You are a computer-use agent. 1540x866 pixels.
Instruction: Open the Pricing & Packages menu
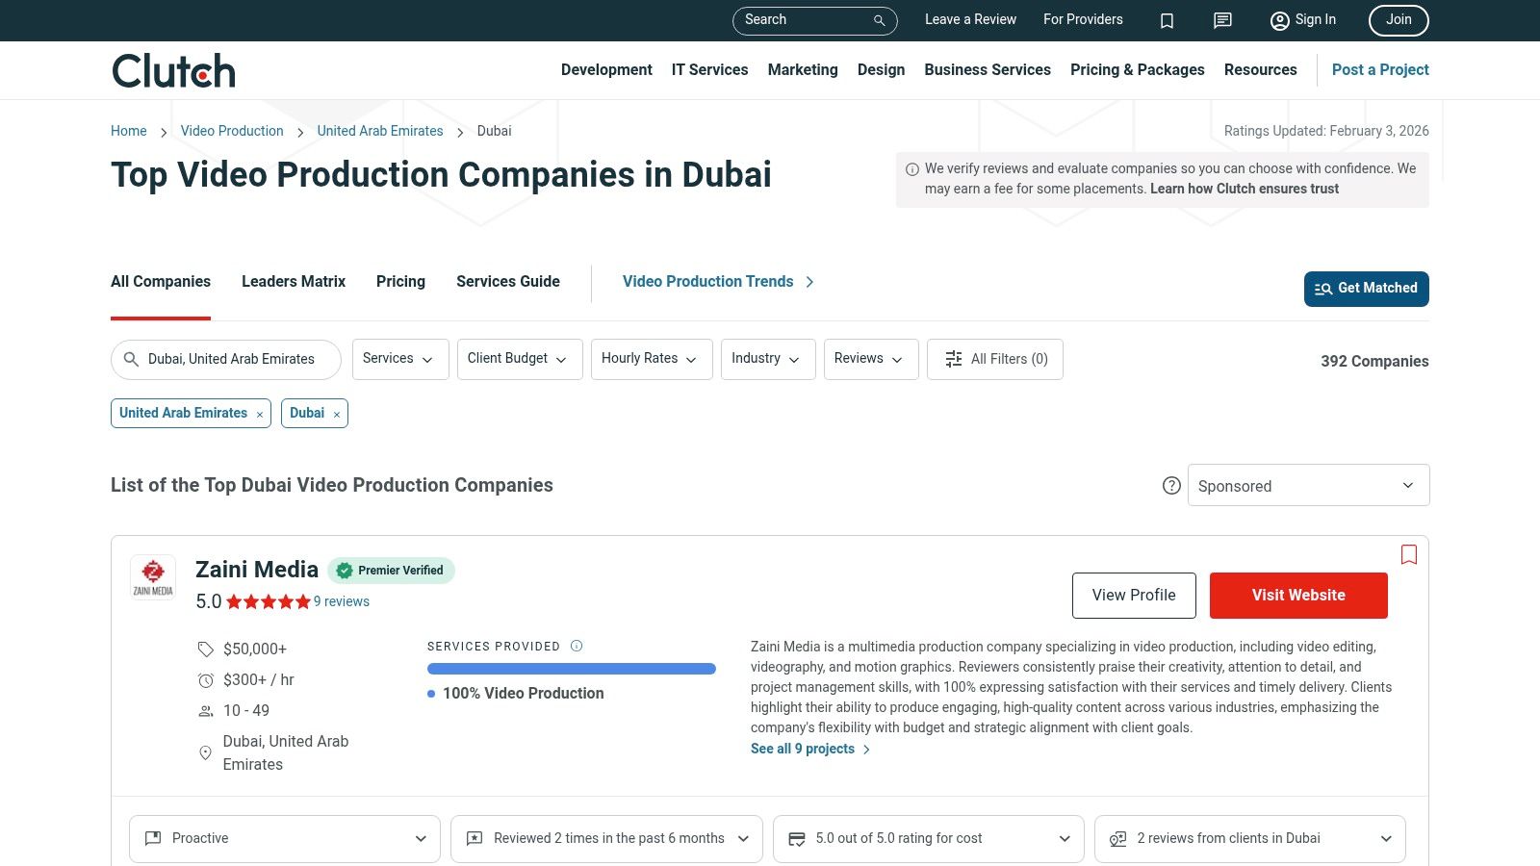[x=1137, y=69]
